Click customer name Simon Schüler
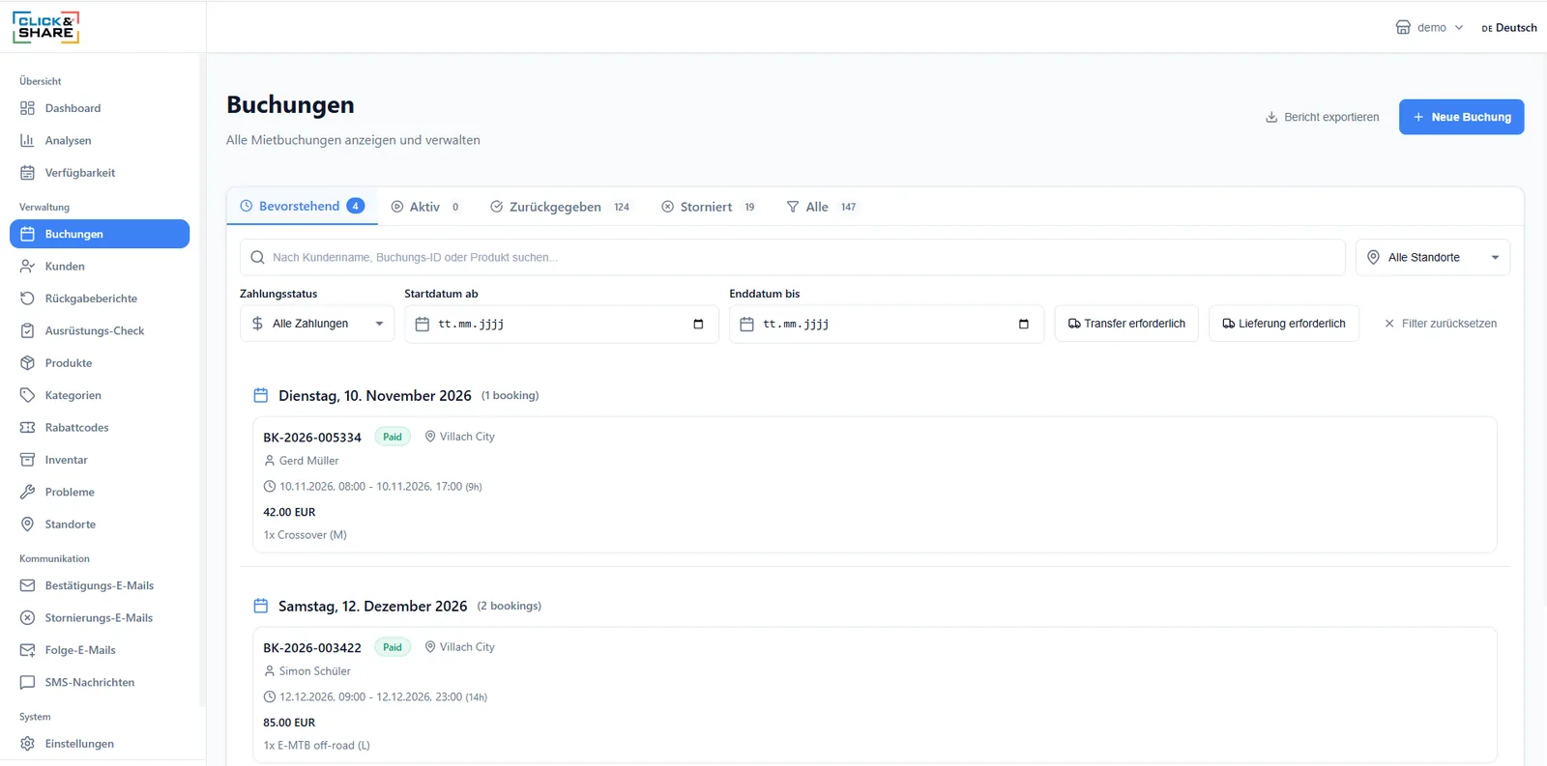Image resolution: width=1547 pixels, height=766 pixels. coord(315,671)
